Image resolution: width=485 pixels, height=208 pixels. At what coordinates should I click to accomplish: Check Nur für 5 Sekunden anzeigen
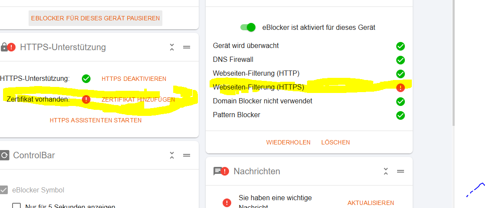pos(16,205)
